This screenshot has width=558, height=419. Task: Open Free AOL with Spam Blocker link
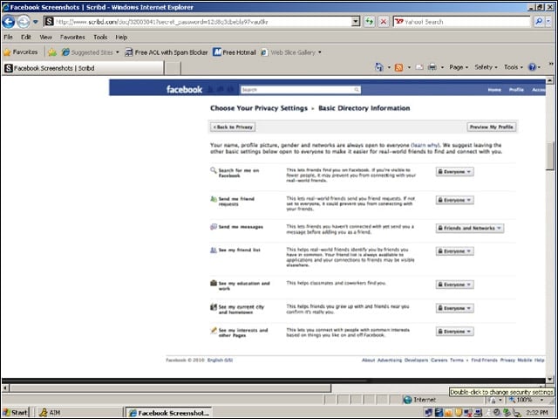coord(167,52)
